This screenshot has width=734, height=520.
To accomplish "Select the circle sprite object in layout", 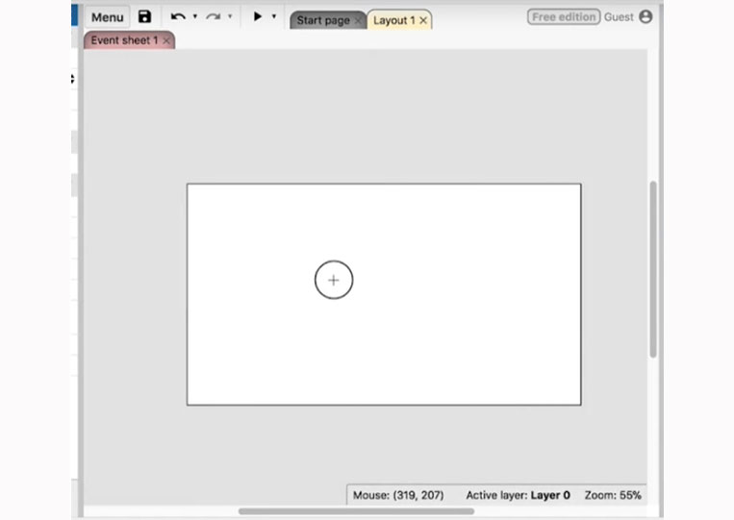I will (x=334, y=280).
